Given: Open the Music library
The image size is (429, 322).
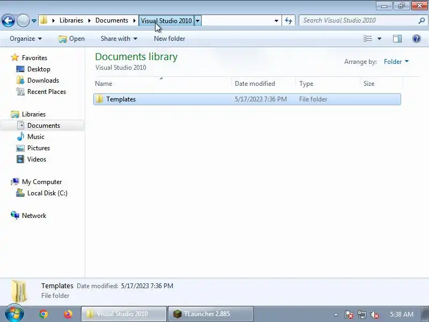Looking at the screenshot, I should (31, 137).
